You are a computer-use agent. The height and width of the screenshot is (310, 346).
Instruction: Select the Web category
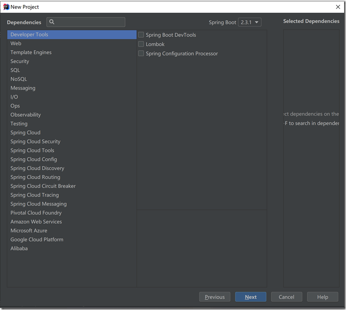(72, 43)
